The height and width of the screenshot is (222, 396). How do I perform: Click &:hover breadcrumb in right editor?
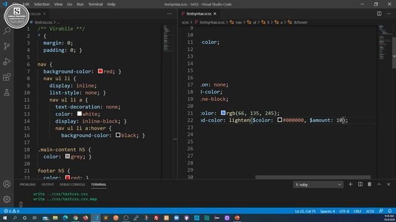pyautogui.click(x=301, y=22)
